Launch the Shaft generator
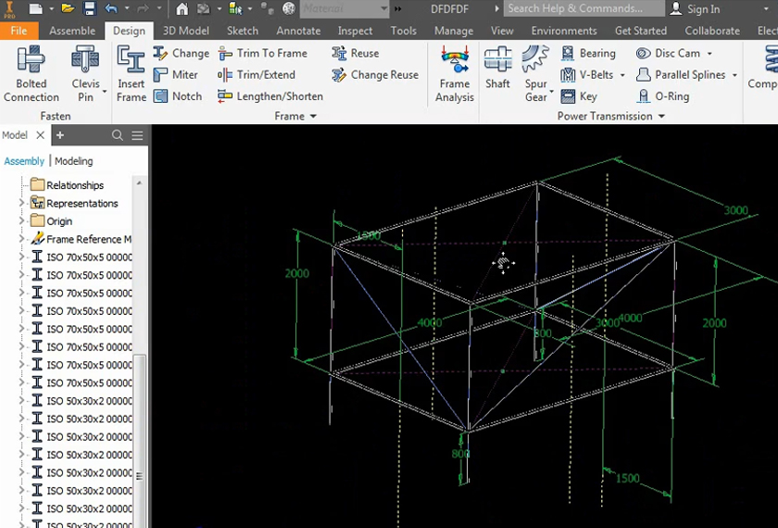 click(x=497, y=69)
